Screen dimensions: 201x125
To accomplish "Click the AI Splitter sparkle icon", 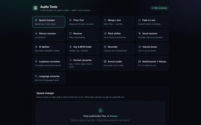I will click(x=36, y=47).
